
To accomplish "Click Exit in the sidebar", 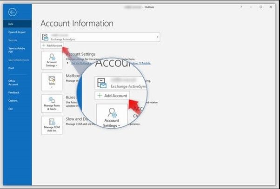I will click(x=11, y=108).
